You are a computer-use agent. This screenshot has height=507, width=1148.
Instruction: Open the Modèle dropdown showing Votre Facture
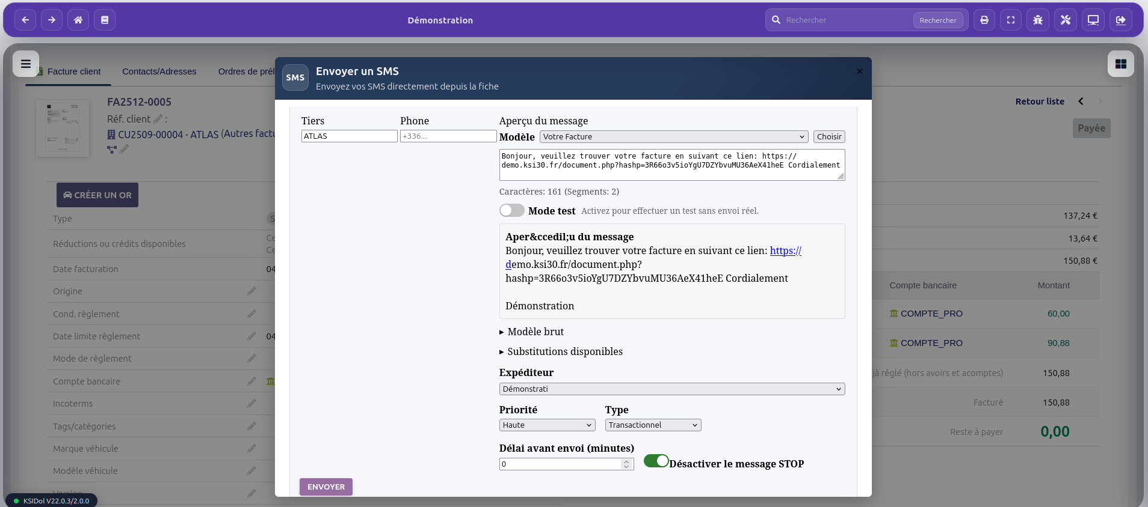(673, 137)
